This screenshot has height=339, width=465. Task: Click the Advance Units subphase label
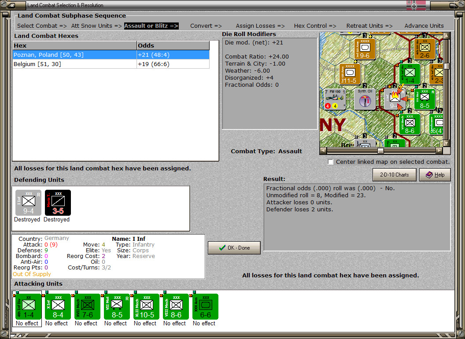[424, 26]
